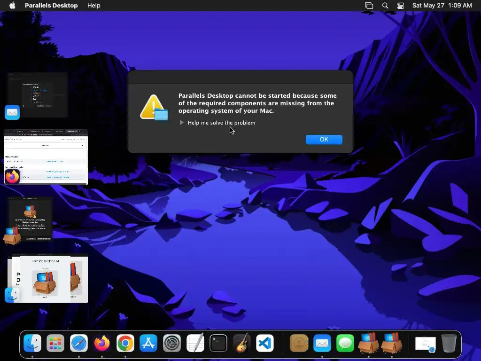Launch Firefox from the Dock

(x=102, y=343)
